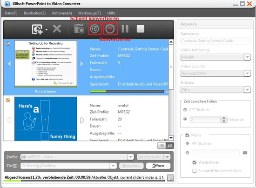This screenshot has height=188, width=256.
Task: Click the Browsen button
Action: (x=131, y=166)
